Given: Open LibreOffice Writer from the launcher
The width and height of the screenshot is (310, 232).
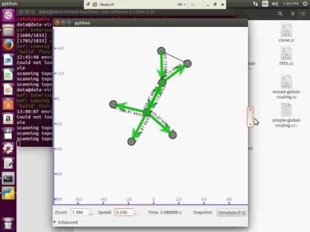Looking at the screenshot, I should click(8, 60).
